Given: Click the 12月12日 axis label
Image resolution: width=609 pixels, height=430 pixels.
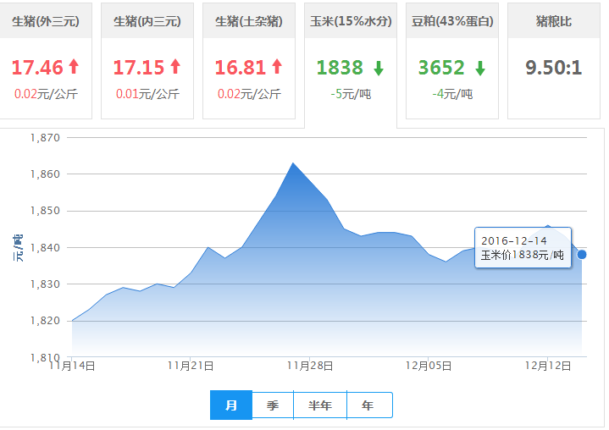Looking at the screenshot, I should click(x=548, y=366).
